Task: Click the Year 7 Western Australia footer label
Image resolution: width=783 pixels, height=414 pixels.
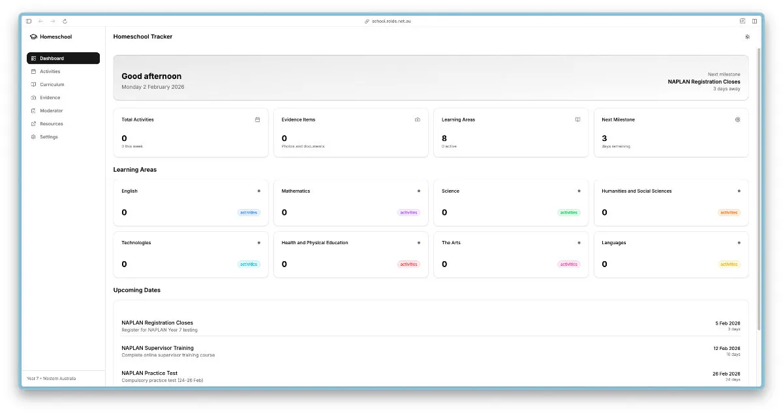Action: tap(50, 378)
